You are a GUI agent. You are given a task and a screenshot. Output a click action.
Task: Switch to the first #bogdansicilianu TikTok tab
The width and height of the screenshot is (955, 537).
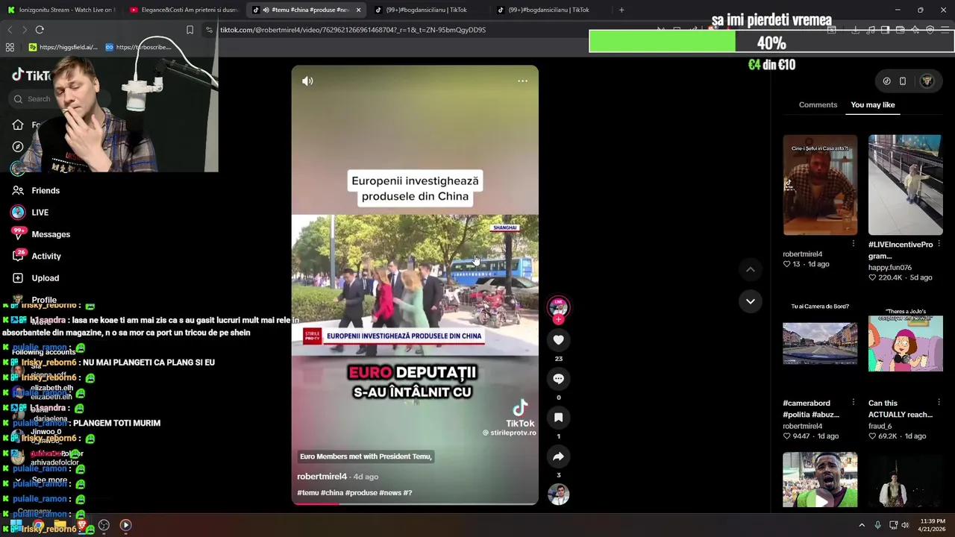click(x=426, y=10)
